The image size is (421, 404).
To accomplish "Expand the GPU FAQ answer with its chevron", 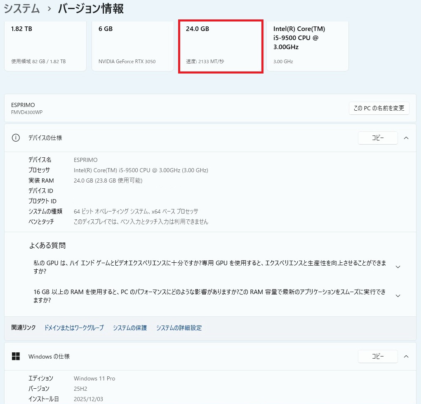I will pos(398,267).
